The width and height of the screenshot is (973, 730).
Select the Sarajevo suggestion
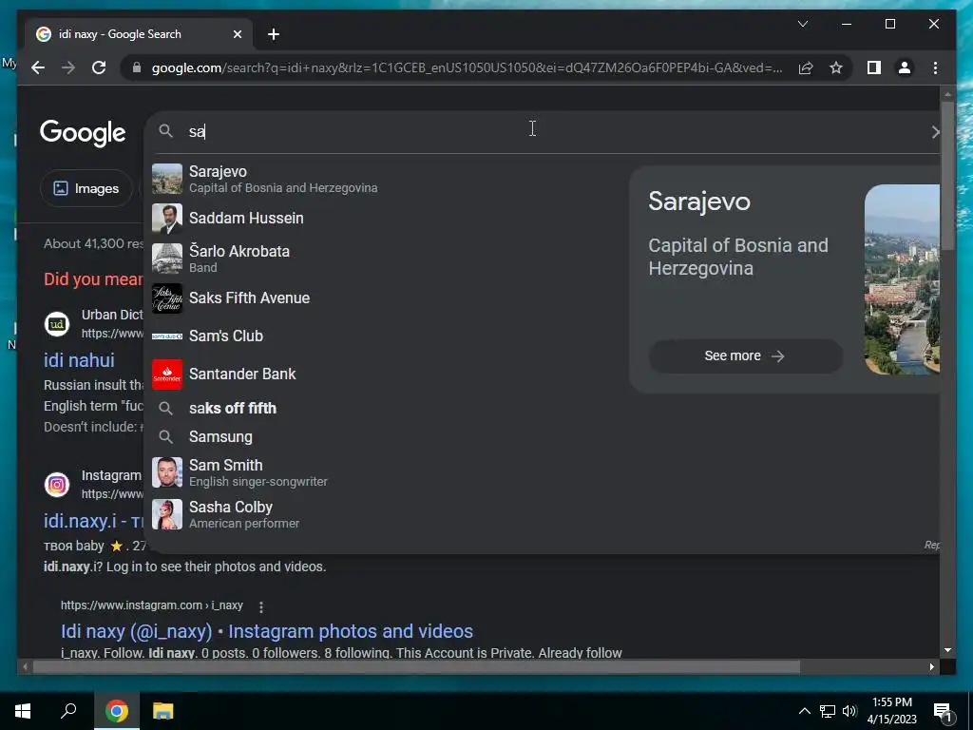[385, 179]
